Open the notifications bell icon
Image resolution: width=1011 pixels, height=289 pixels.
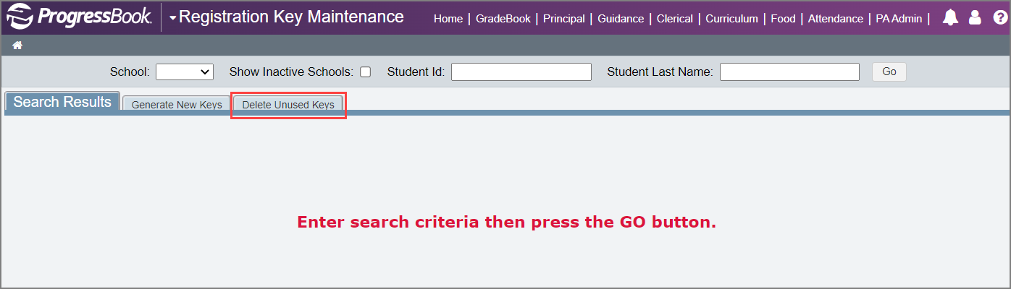[951, 19]
